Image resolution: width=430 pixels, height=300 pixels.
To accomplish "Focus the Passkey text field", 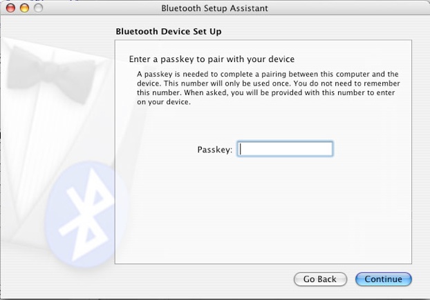I will point(285,149).
